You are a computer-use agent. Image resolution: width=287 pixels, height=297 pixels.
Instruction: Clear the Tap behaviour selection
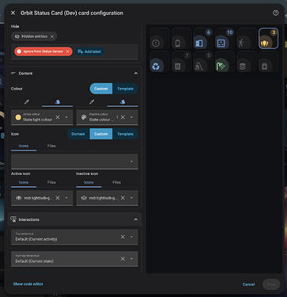123,237
